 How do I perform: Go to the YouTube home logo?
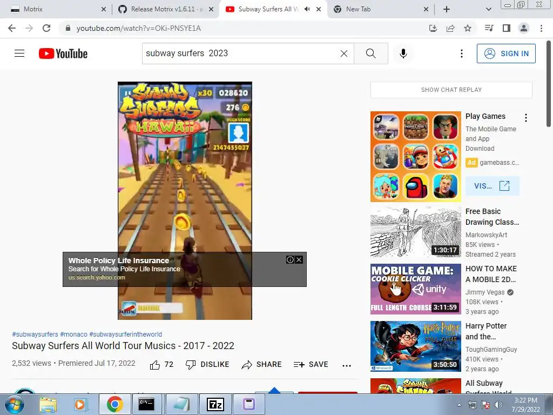(63, 53)
